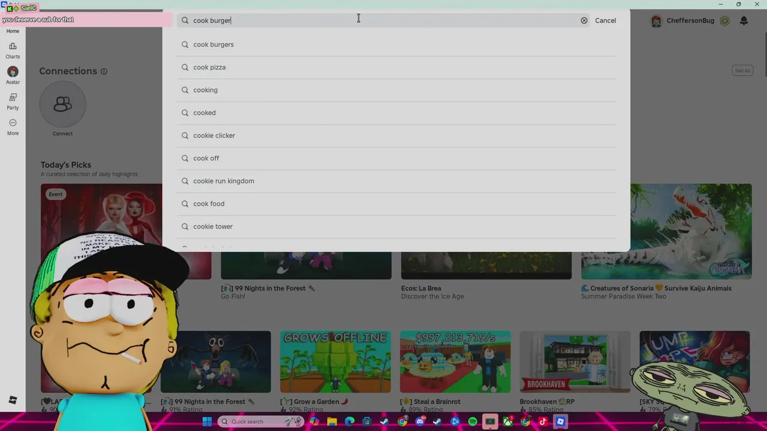The image size is (767, 431).
Task: Click See All for Connections
Action: point(742,71)
